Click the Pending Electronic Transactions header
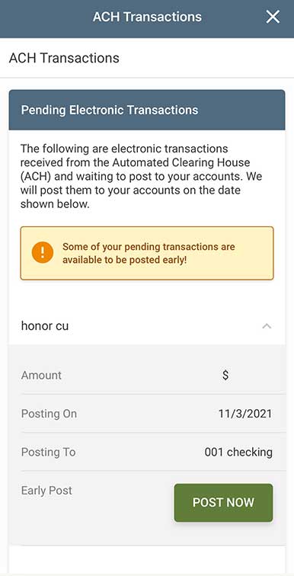Viewport: 294px width, 576px height. tap(147, 110)
